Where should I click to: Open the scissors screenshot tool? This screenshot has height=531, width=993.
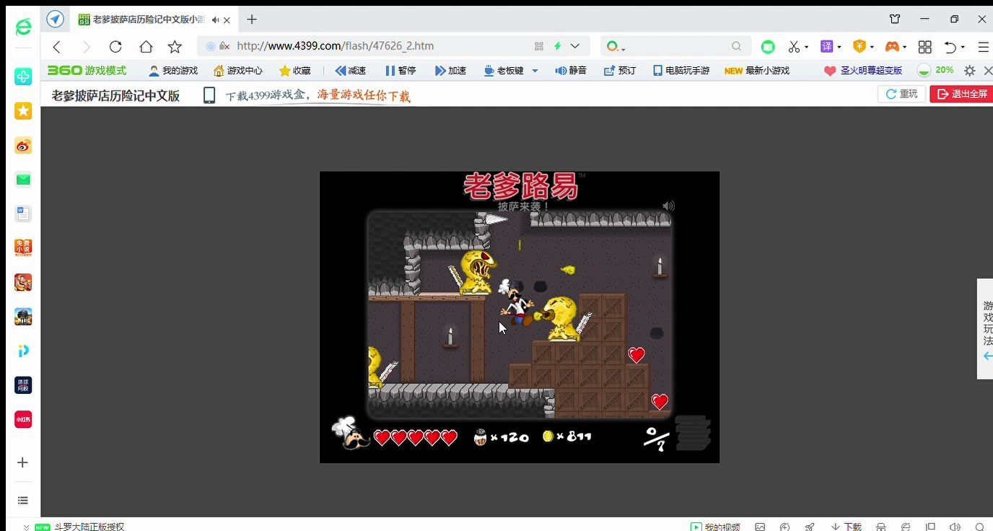tap(794, 47)
